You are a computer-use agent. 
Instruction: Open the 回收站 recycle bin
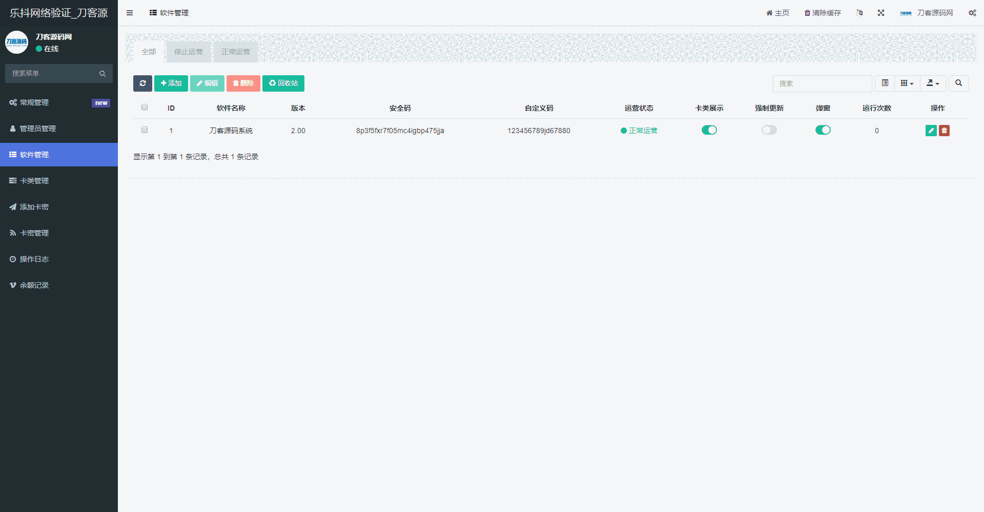point(283,83)
